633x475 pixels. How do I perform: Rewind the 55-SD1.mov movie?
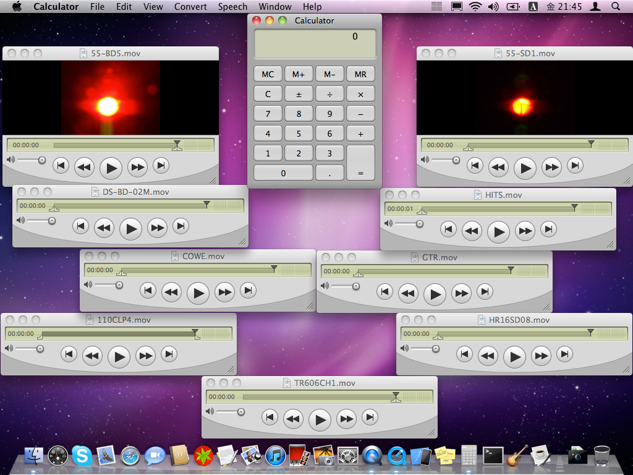(x=498, y=167)
